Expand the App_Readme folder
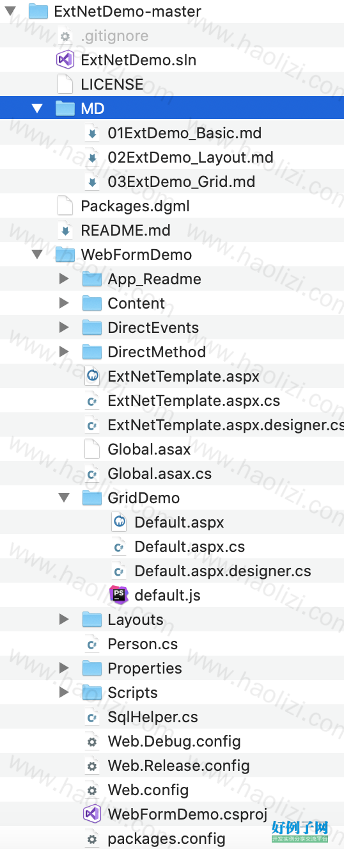 [64, 279]
